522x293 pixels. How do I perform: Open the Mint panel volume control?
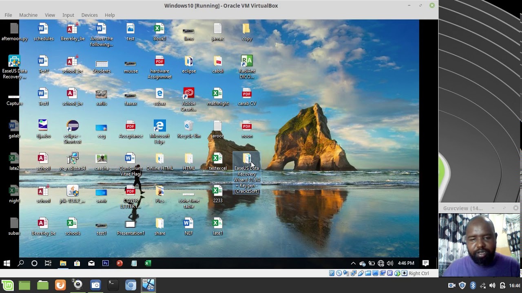(x=492, y=285)
